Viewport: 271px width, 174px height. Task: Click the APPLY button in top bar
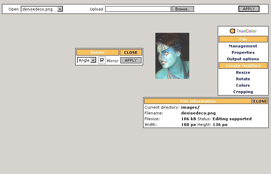249,9
